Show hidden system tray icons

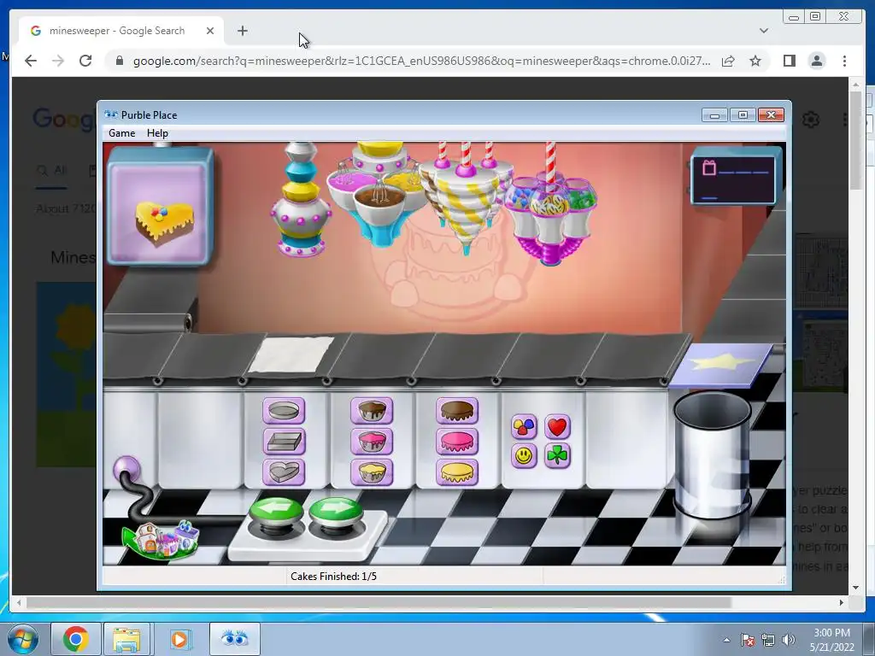[726, 640]
